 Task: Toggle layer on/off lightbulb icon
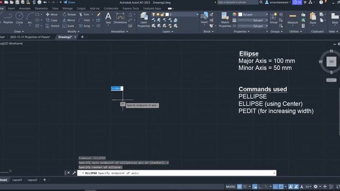click(x=154, y=14)
